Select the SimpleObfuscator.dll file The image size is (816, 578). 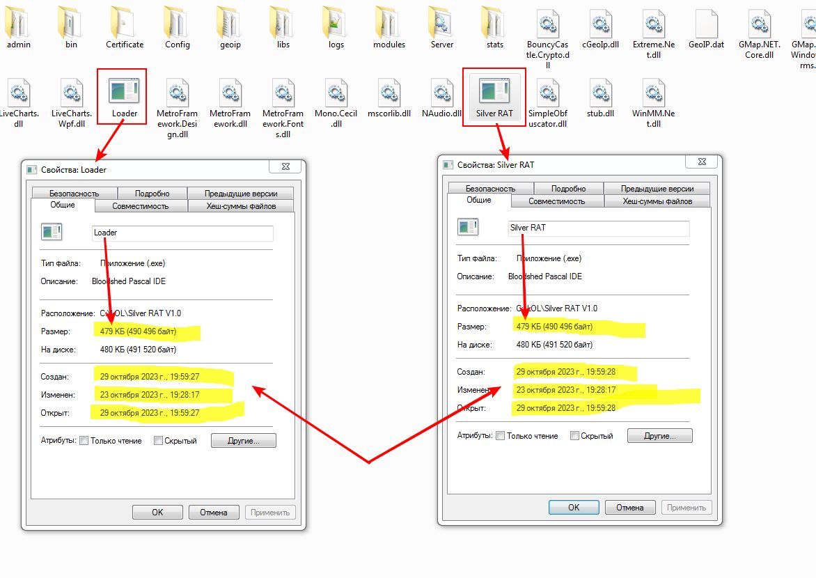click(x=547, y=102)
